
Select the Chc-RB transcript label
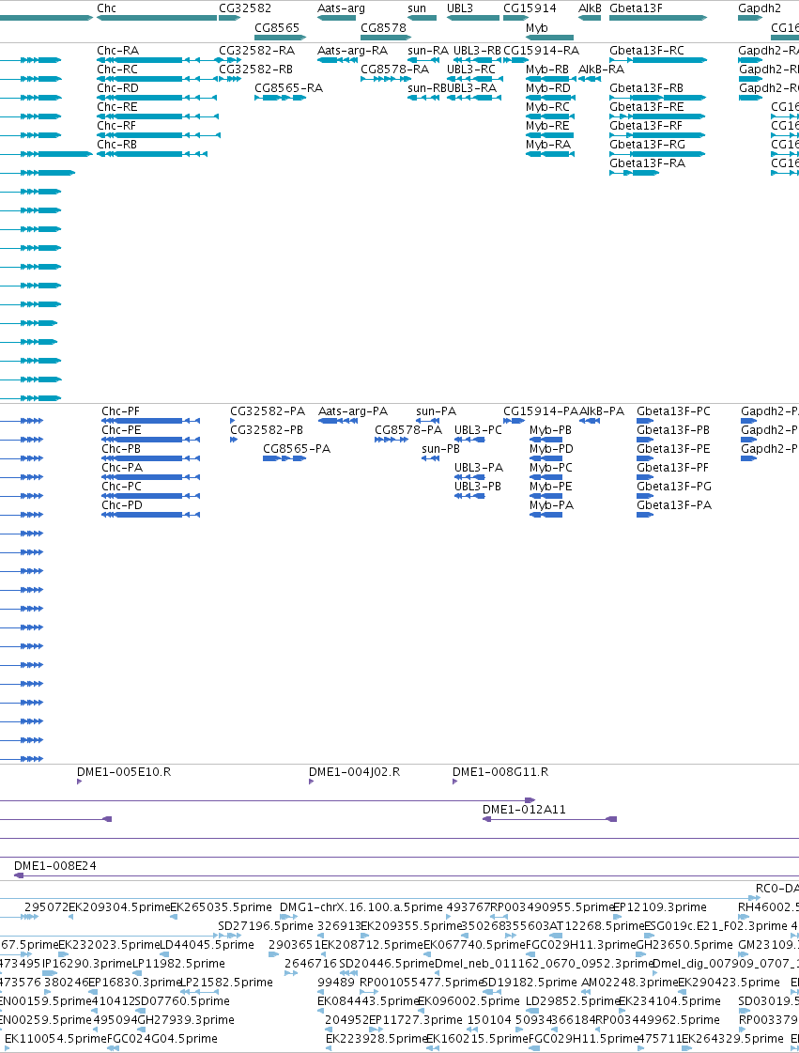(x=116, y=145)
